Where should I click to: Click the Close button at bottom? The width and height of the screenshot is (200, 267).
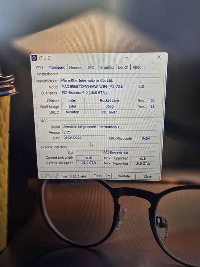click(148, 177)
